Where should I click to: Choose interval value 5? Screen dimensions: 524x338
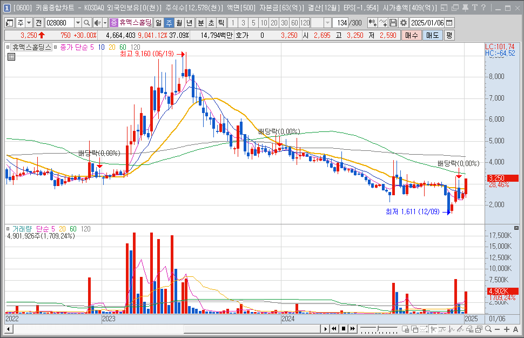pyautogui.click(x=254, y=23)
